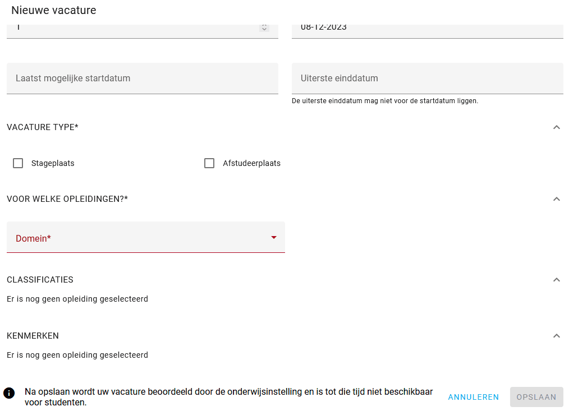Click the Kenmerken heading

click(x=33, y=336)
